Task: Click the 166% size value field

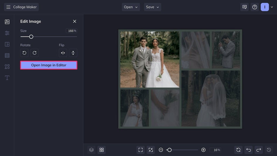Action: 72,31
